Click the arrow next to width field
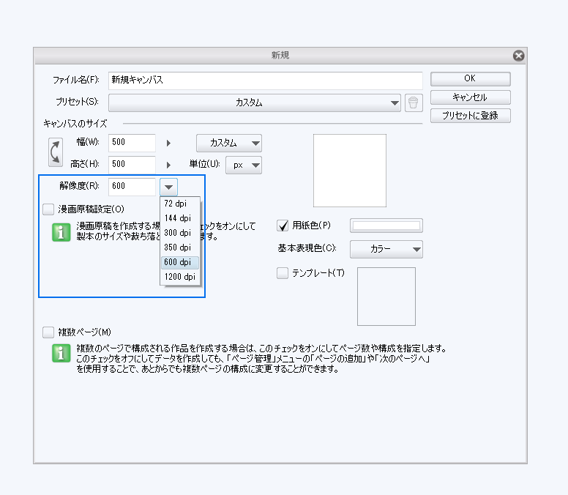The image size is (568, 495). 169,144
